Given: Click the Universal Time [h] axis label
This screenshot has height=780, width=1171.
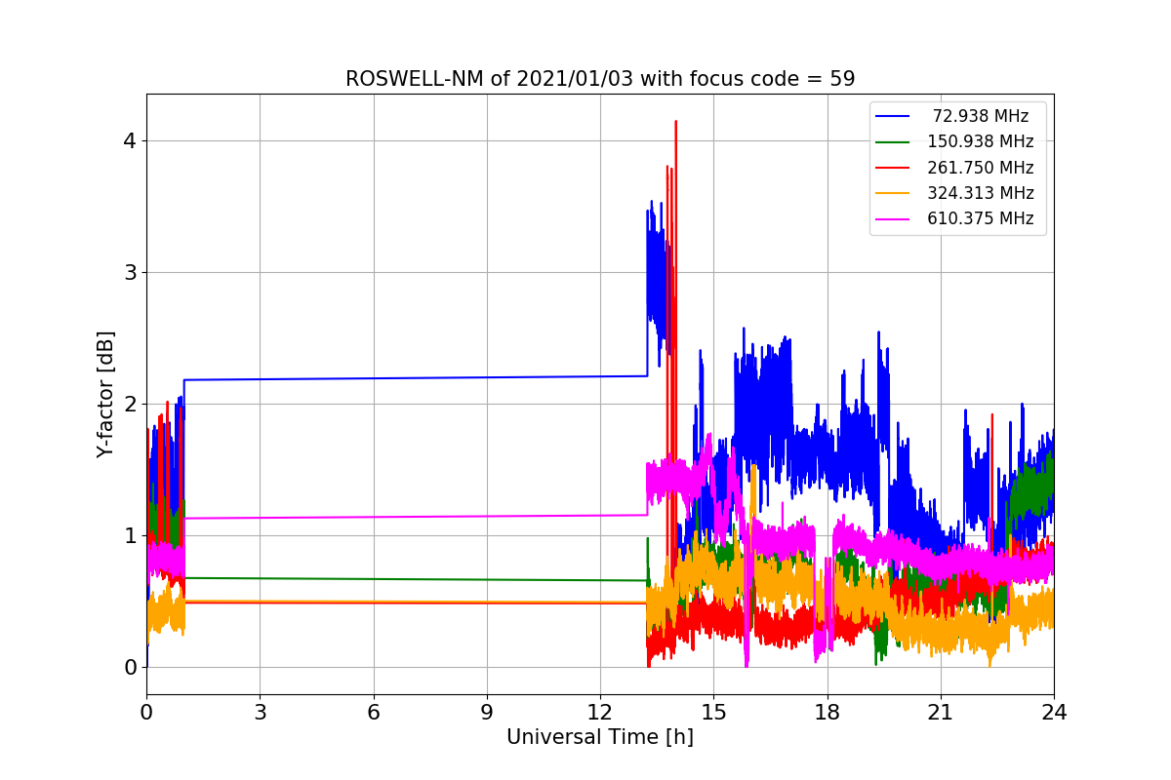Looking at the screenshot, I should 600,738.
